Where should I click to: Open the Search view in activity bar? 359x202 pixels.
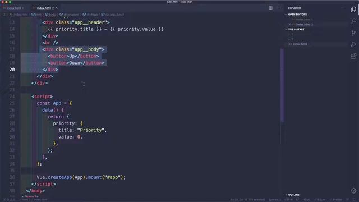[353, 21]
